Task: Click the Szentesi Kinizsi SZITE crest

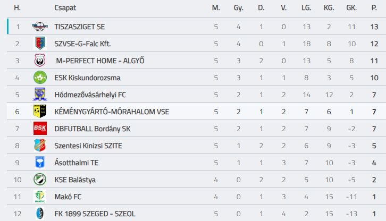Action: coord(40,146)
